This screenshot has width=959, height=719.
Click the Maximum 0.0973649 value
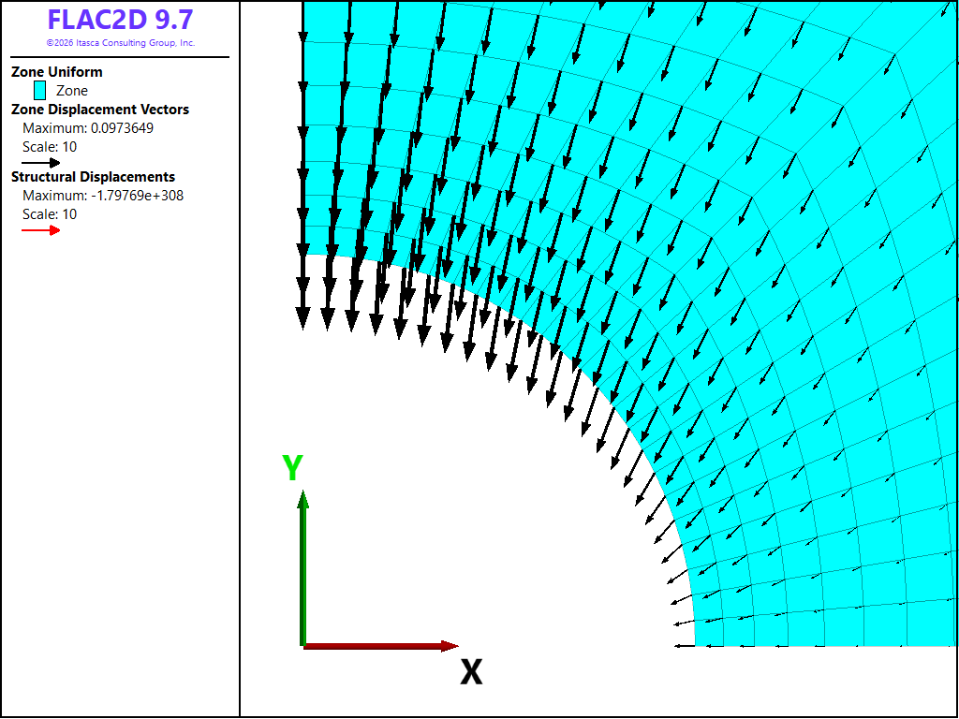point(88,128)
